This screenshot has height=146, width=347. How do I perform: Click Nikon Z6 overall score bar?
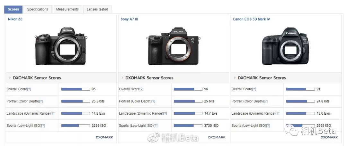pos(76,89)
